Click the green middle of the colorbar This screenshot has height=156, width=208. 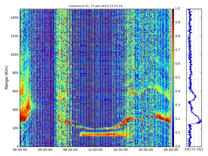pyautogui.click(x=173, y=78)
